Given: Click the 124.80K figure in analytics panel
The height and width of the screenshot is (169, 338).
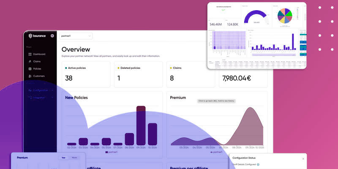Looking at the screenshot, I should (x=233, y=25).
